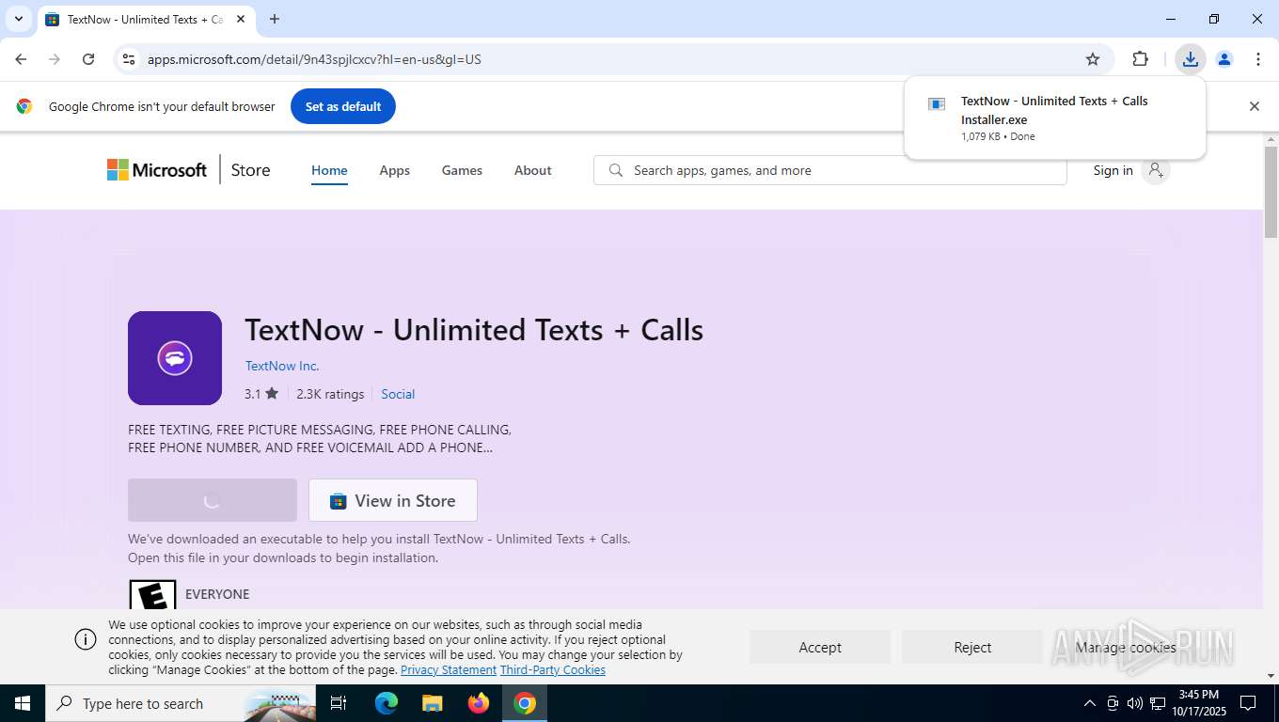Open the Privacy Statement link

coord(449,670)
